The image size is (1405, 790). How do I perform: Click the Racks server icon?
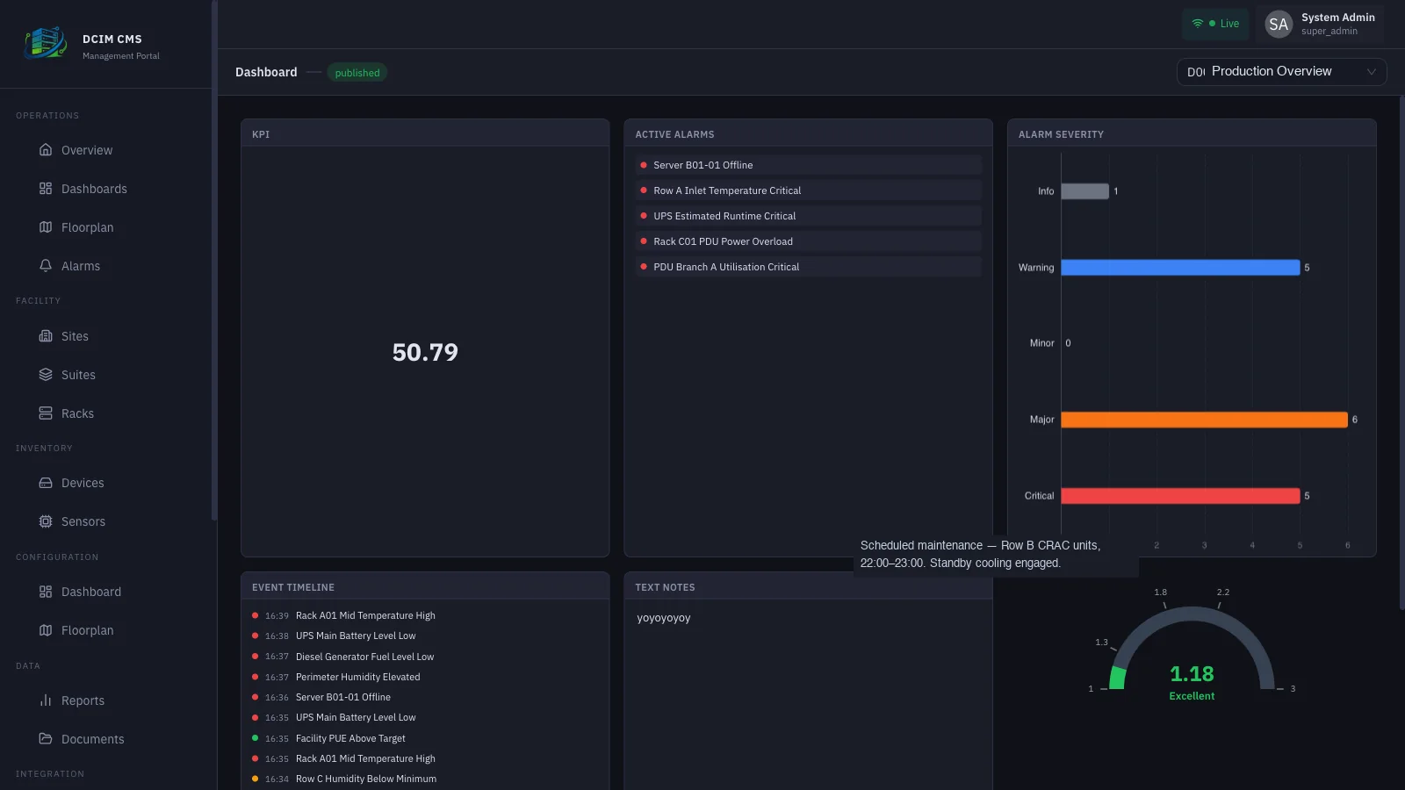[x=46, y=413]
